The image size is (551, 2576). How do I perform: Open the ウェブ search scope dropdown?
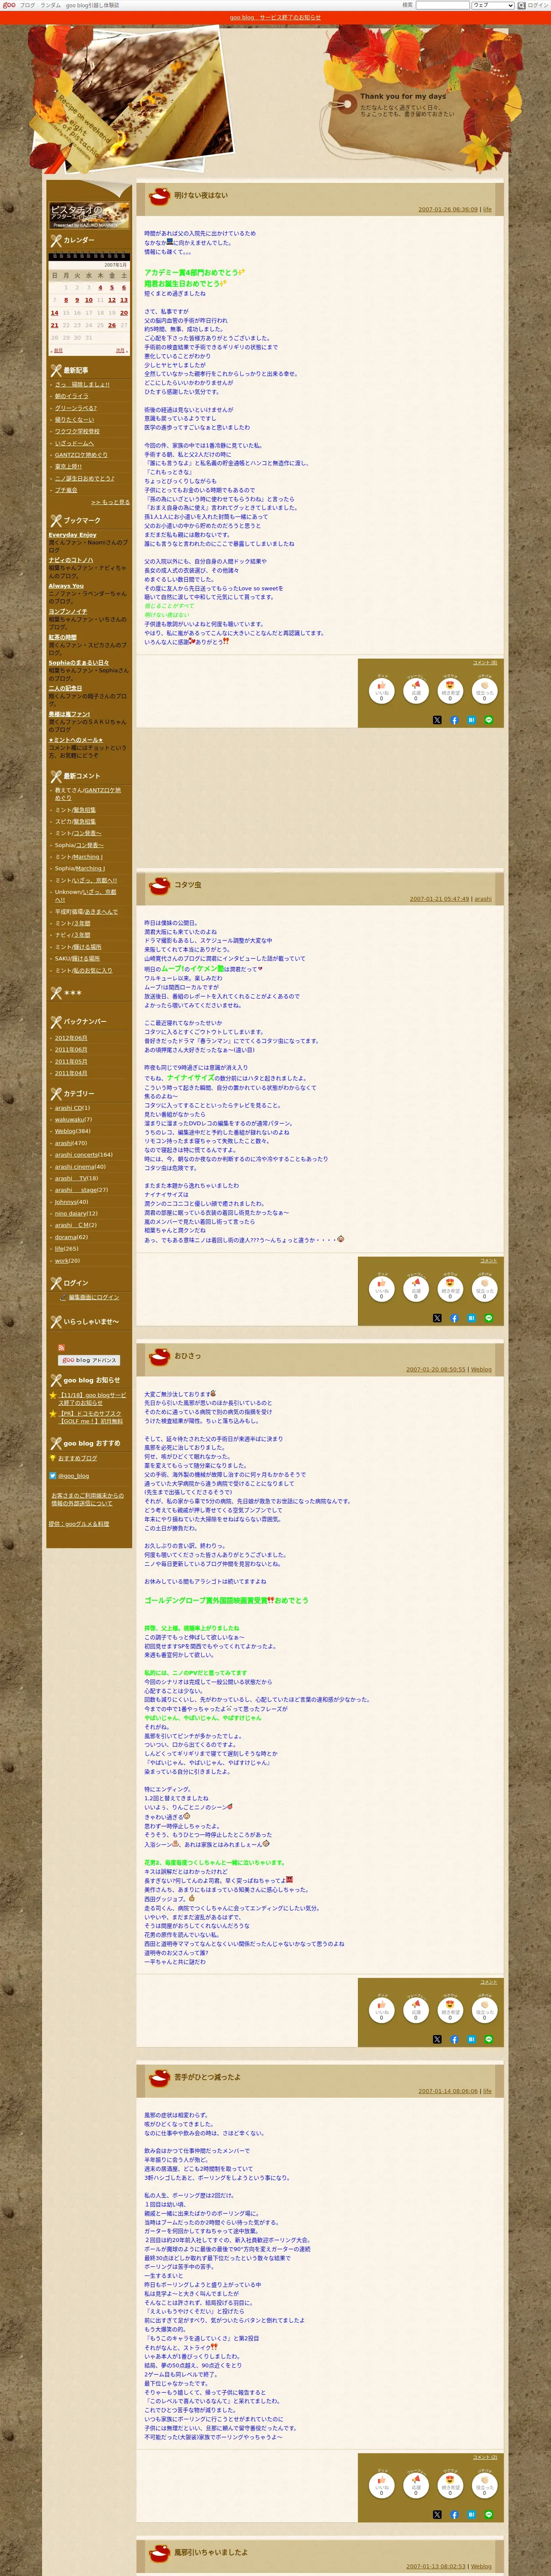[x=493, y=5]
